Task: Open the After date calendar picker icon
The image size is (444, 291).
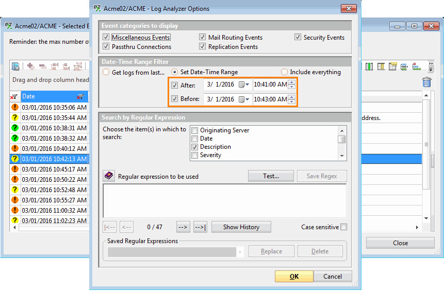Action: pyautogui.click(x=241, y=84)
